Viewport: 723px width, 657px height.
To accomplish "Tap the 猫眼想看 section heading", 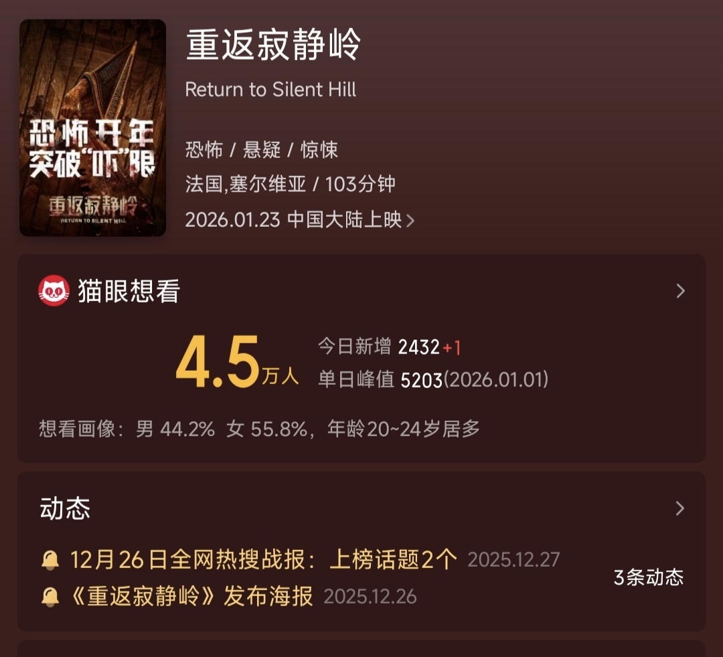I will coord(129,291).
